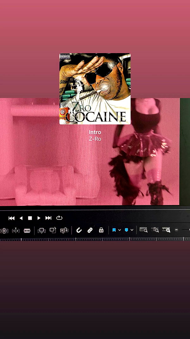Click the Detail Zoom icon

click(x=155, y=230)
